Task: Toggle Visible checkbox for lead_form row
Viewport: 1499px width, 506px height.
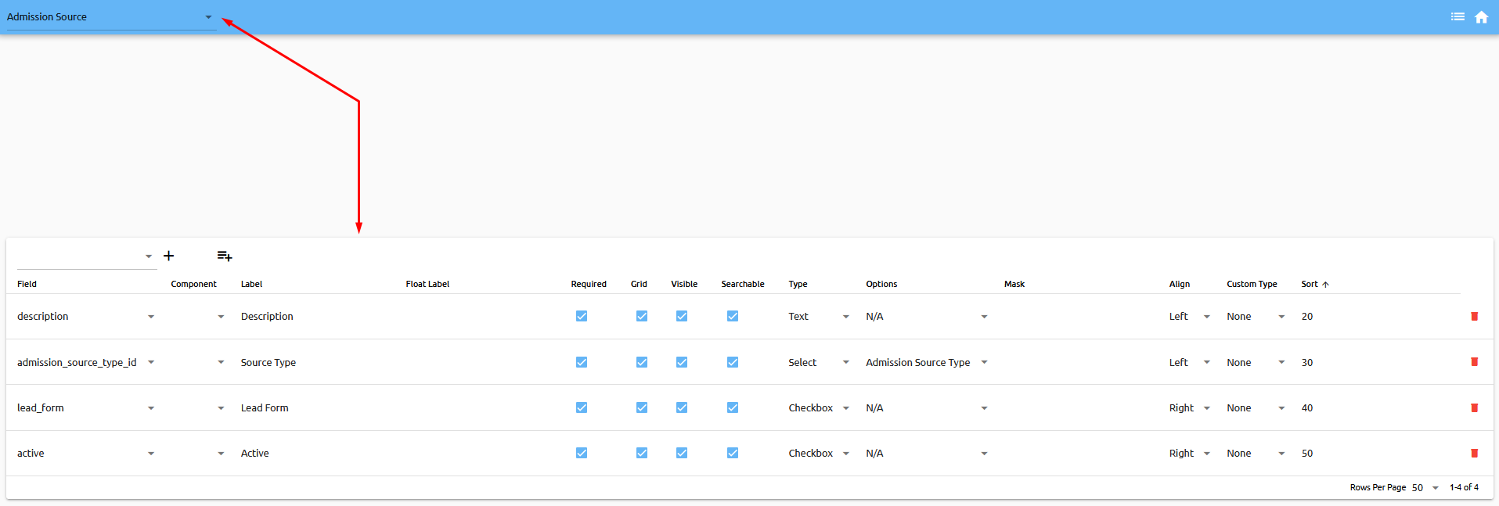Action: pos(682,407)
